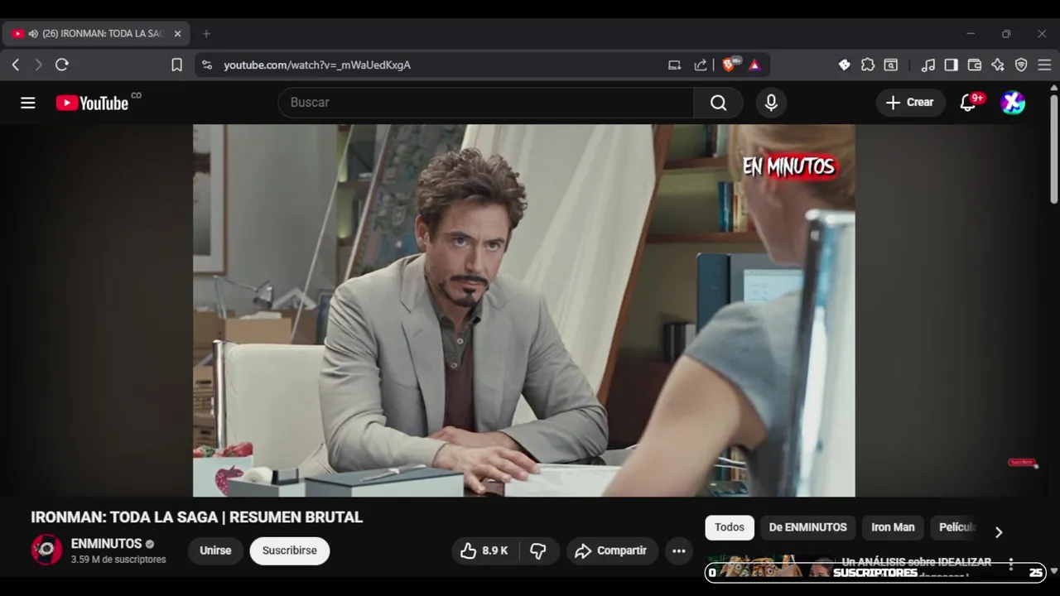This screenshot has width=1060, height=596.
Task: Click the browser forward arrow
Action: click(38, 65)
